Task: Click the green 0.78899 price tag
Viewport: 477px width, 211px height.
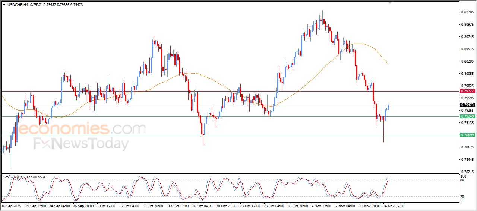Action: tap(467, 135)
